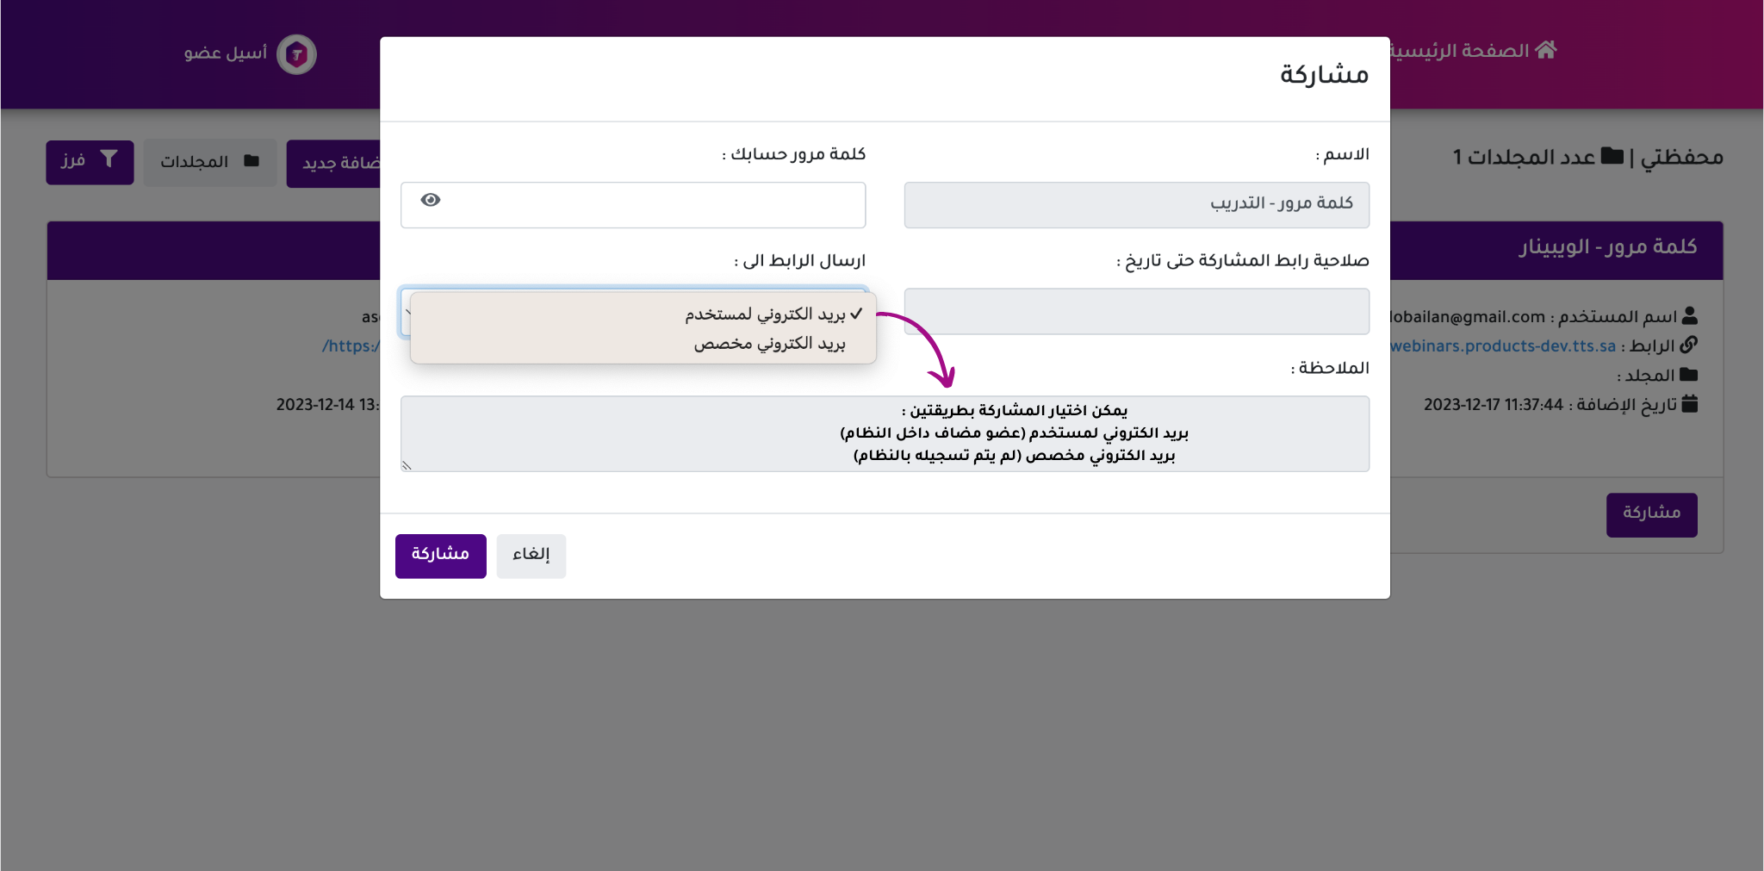This screenshot has height=871, width=1764.
Task: Click the اضافة جديد add new button
Action: pos(336,163)
